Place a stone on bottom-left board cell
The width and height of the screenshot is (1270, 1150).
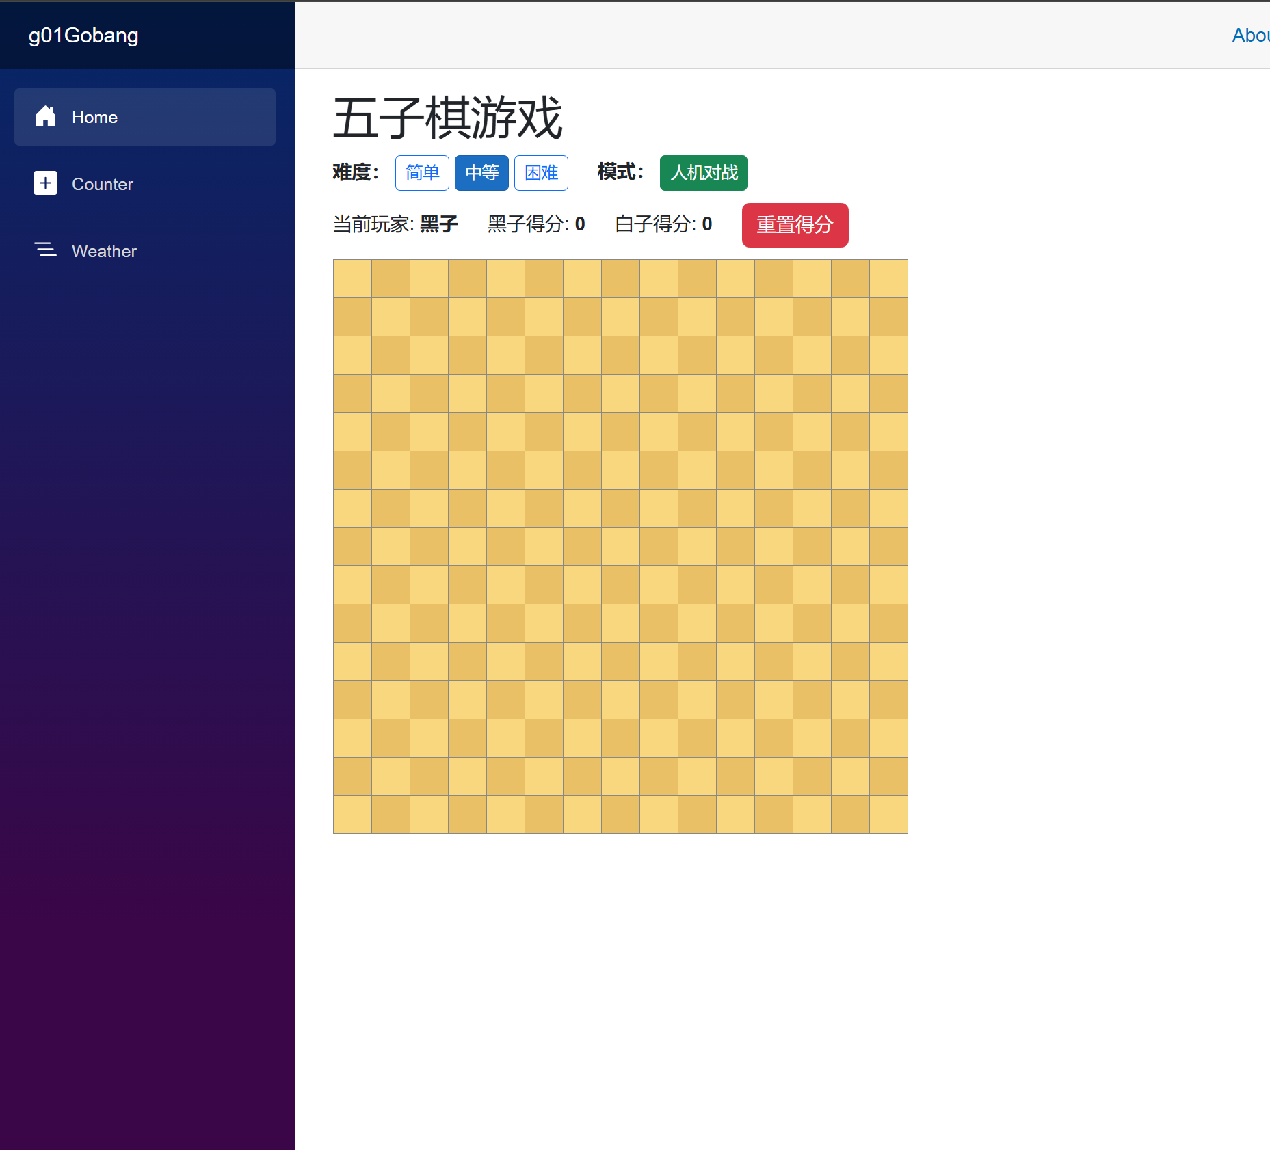pyautogui.click(x=352, y=814)
